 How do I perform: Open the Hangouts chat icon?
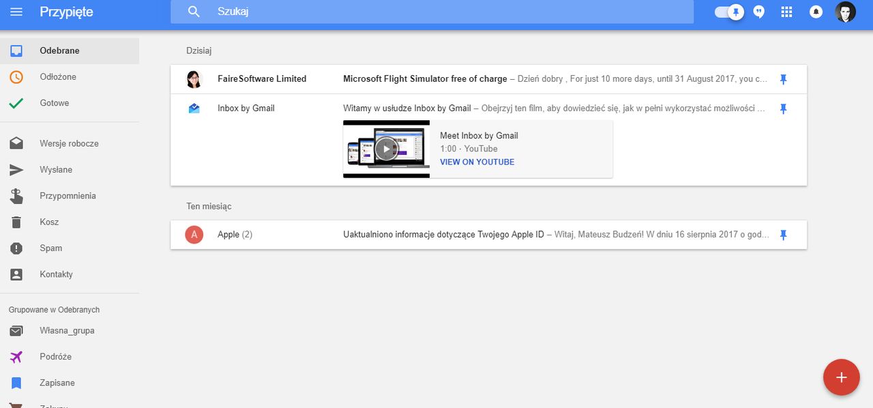pos(759,12)
